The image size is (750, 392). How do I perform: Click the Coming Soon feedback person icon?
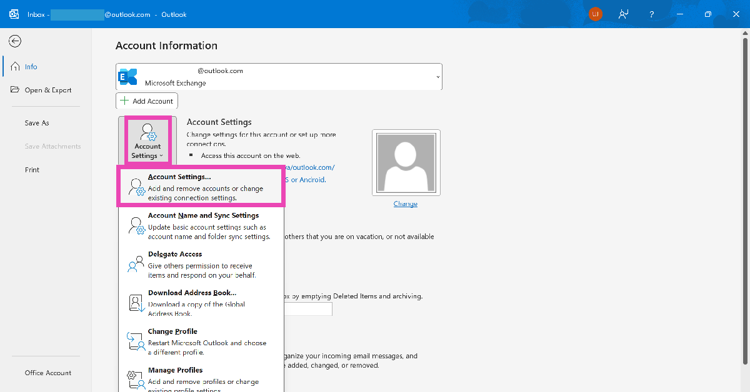[x=623, y=14]
